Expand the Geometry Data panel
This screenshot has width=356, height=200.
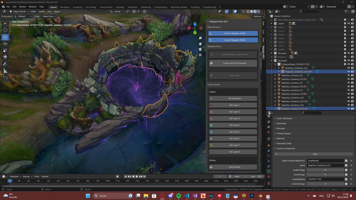pos(313,143)
